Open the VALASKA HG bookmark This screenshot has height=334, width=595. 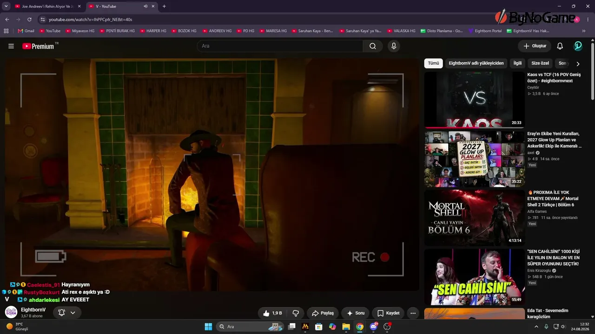point(401,31)
